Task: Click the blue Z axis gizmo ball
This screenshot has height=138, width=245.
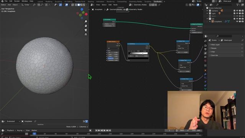Action: [x=82, y=10]
